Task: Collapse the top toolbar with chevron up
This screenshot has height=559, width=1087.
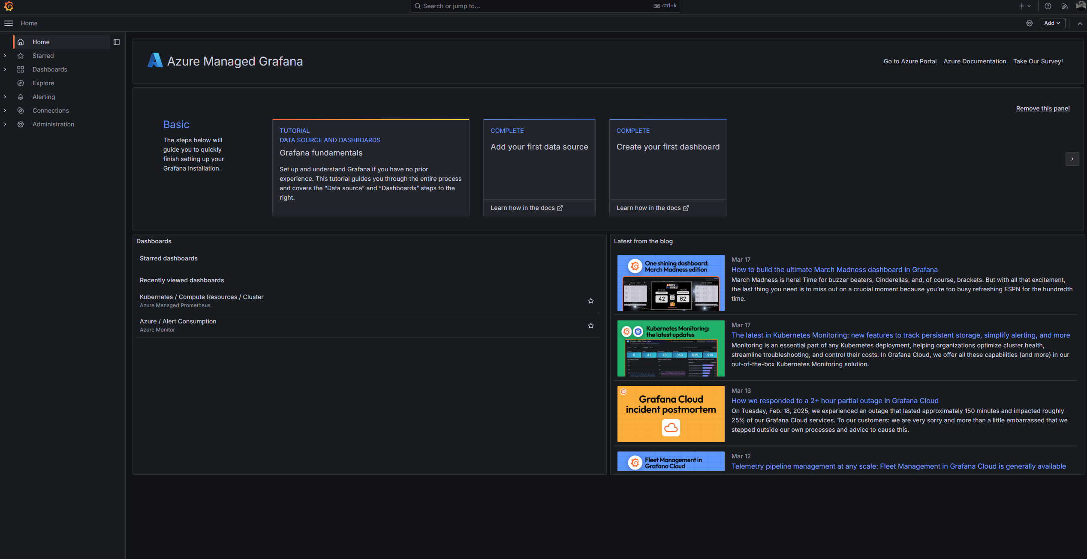Action: [1080, 24]
